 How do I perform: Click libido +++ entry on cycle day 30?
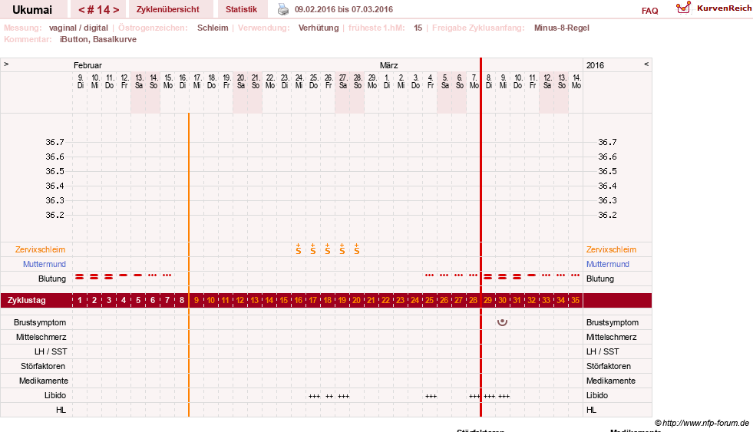click(x=504, y=396)
